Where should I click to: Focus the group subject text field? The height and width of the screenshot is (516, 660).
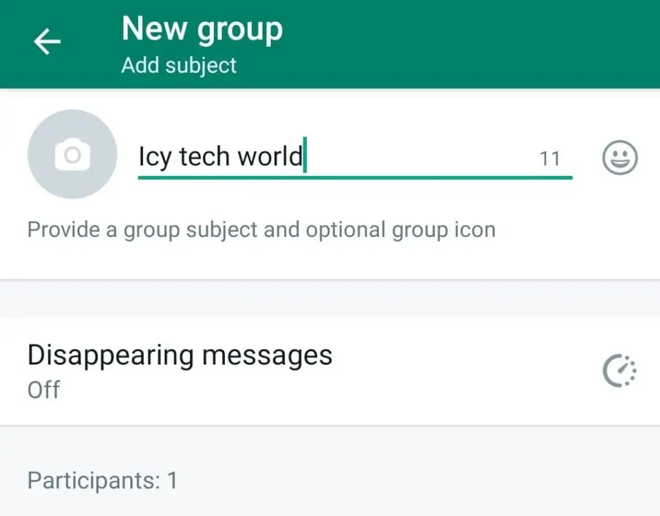355,158
